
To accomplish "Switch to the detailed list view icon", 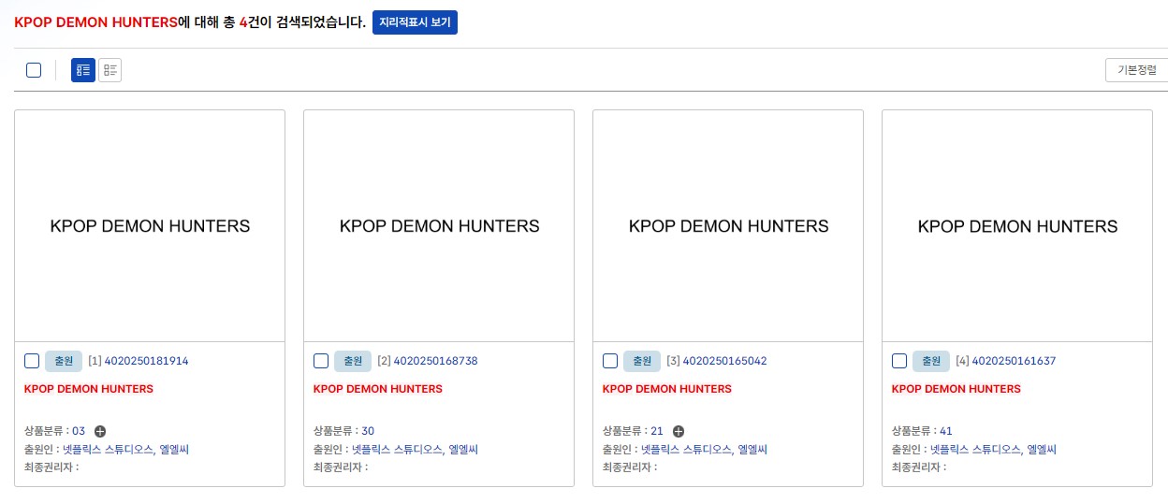I will 83,70.
